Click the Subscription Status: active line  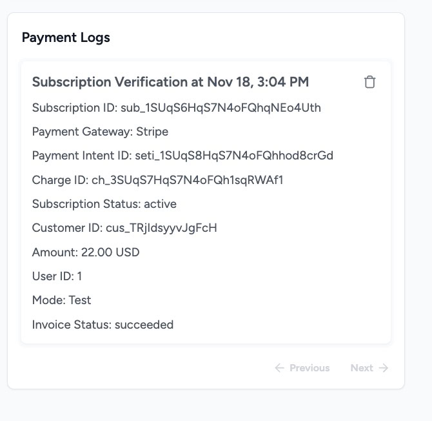pyautogui.click(x=104, y=204)
